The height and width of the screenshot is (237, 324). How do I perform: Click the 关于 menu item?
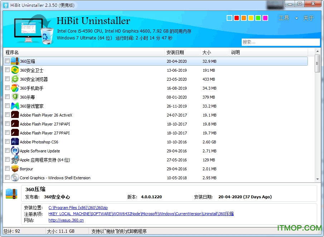click(x=308, y=18)
